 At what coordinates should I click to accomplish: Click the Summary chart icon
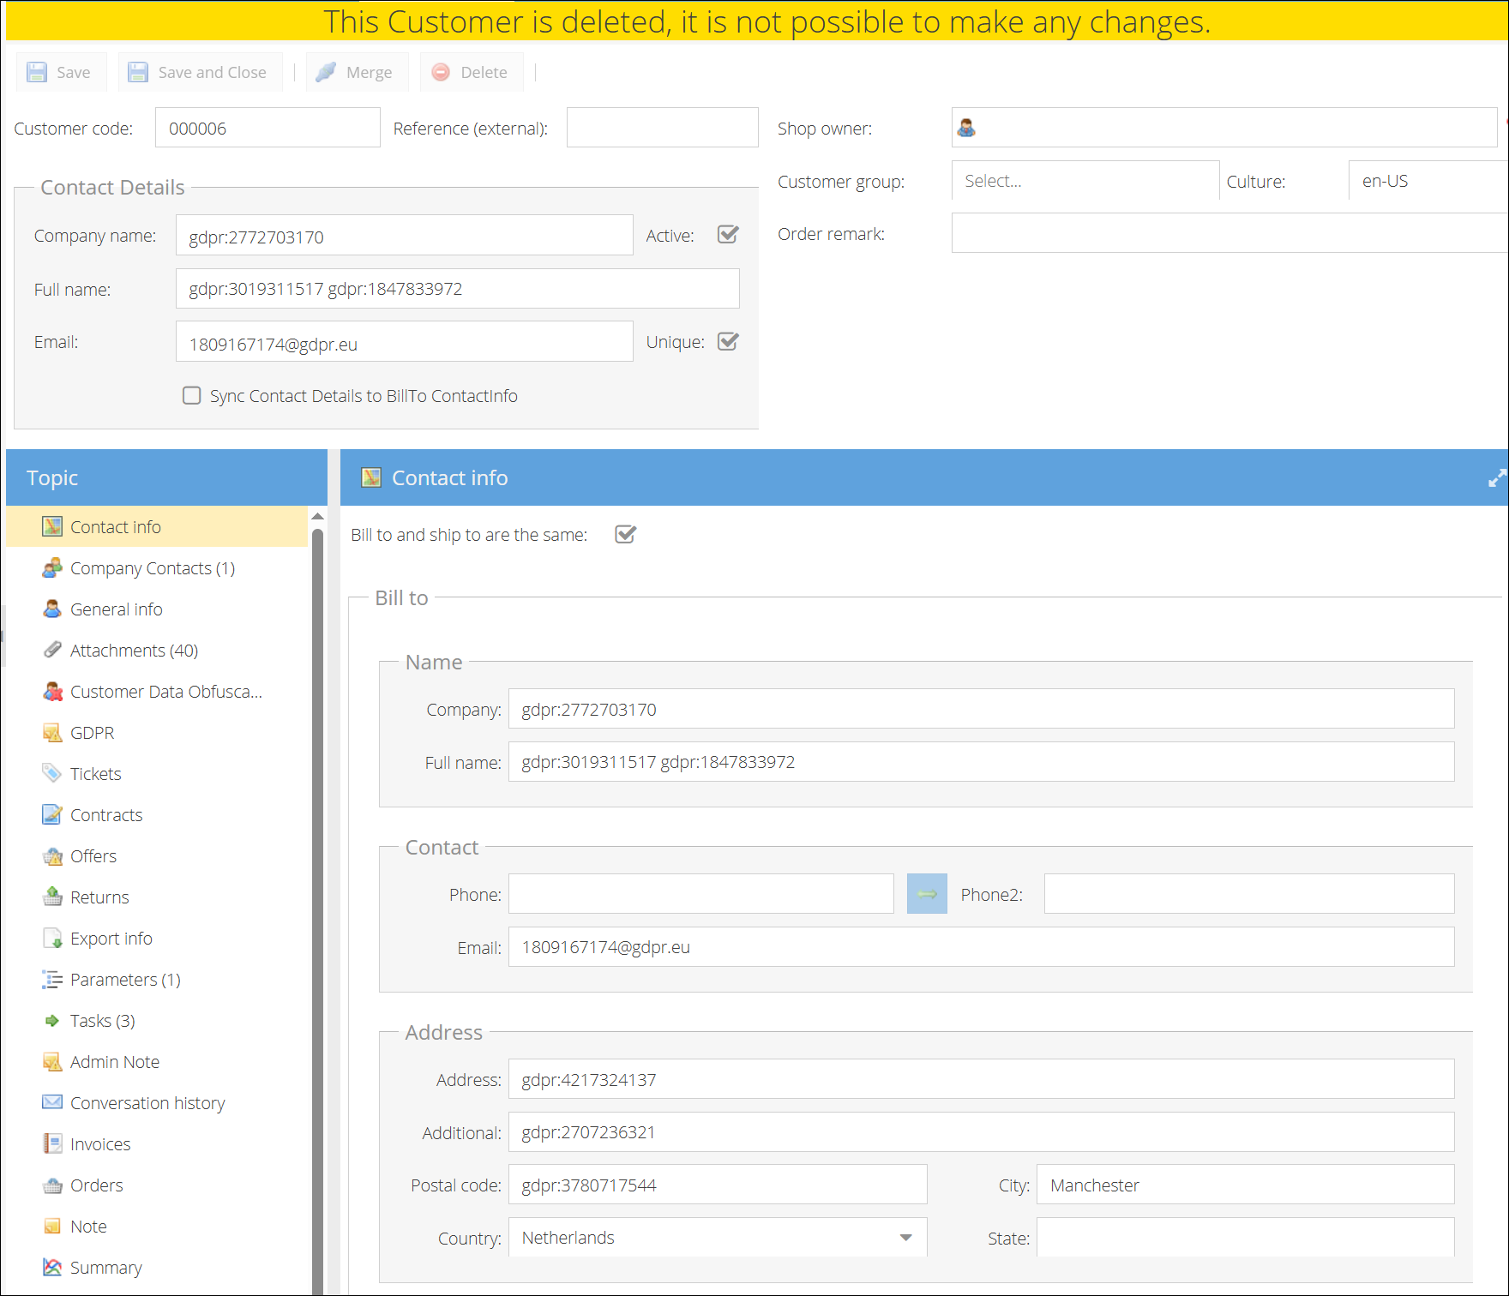coord(52,1267)
